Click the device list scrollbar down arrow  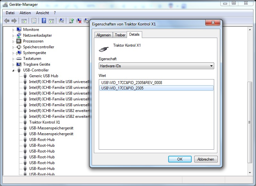(x=250, y=172)
